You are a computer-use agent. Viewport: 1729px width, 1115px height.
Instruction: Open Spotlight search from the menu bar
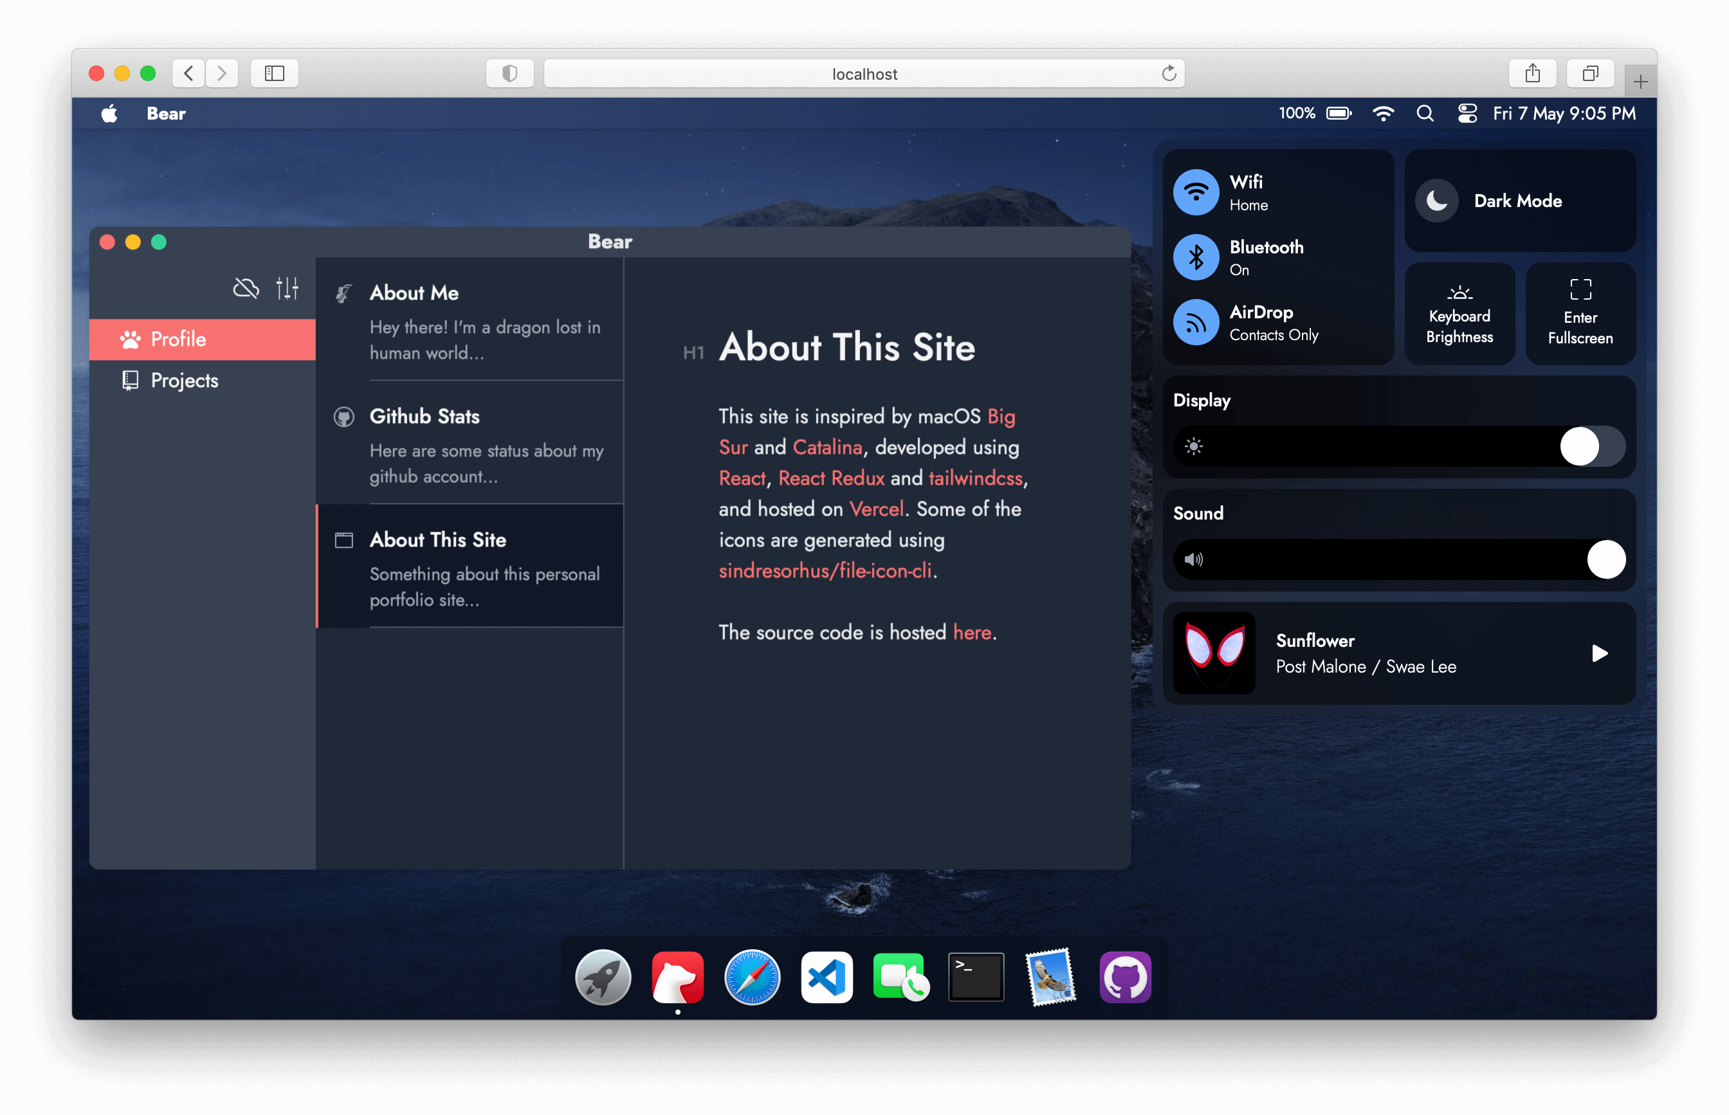point(1424,113)
